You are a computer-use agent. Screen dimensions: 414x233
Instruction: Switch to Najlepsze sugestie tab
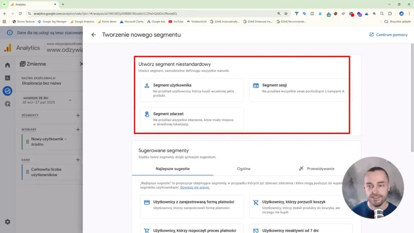click(173, 169)
